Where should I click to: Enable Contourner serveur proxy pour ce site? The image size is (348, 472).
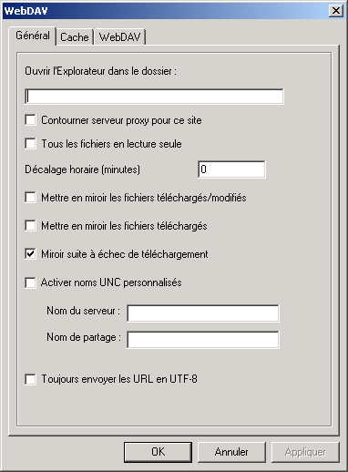[x=30, y=120]
